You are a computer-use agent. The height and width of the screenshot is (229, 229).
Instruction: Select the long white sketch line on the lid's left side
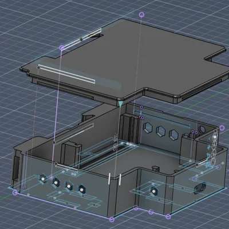66,74
